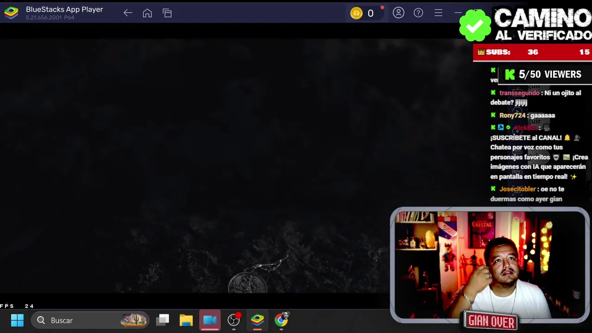Click the green verified checkmark badge
Image resolution: width=592 pixels, height=333 pixels.
tap(475, 26)
